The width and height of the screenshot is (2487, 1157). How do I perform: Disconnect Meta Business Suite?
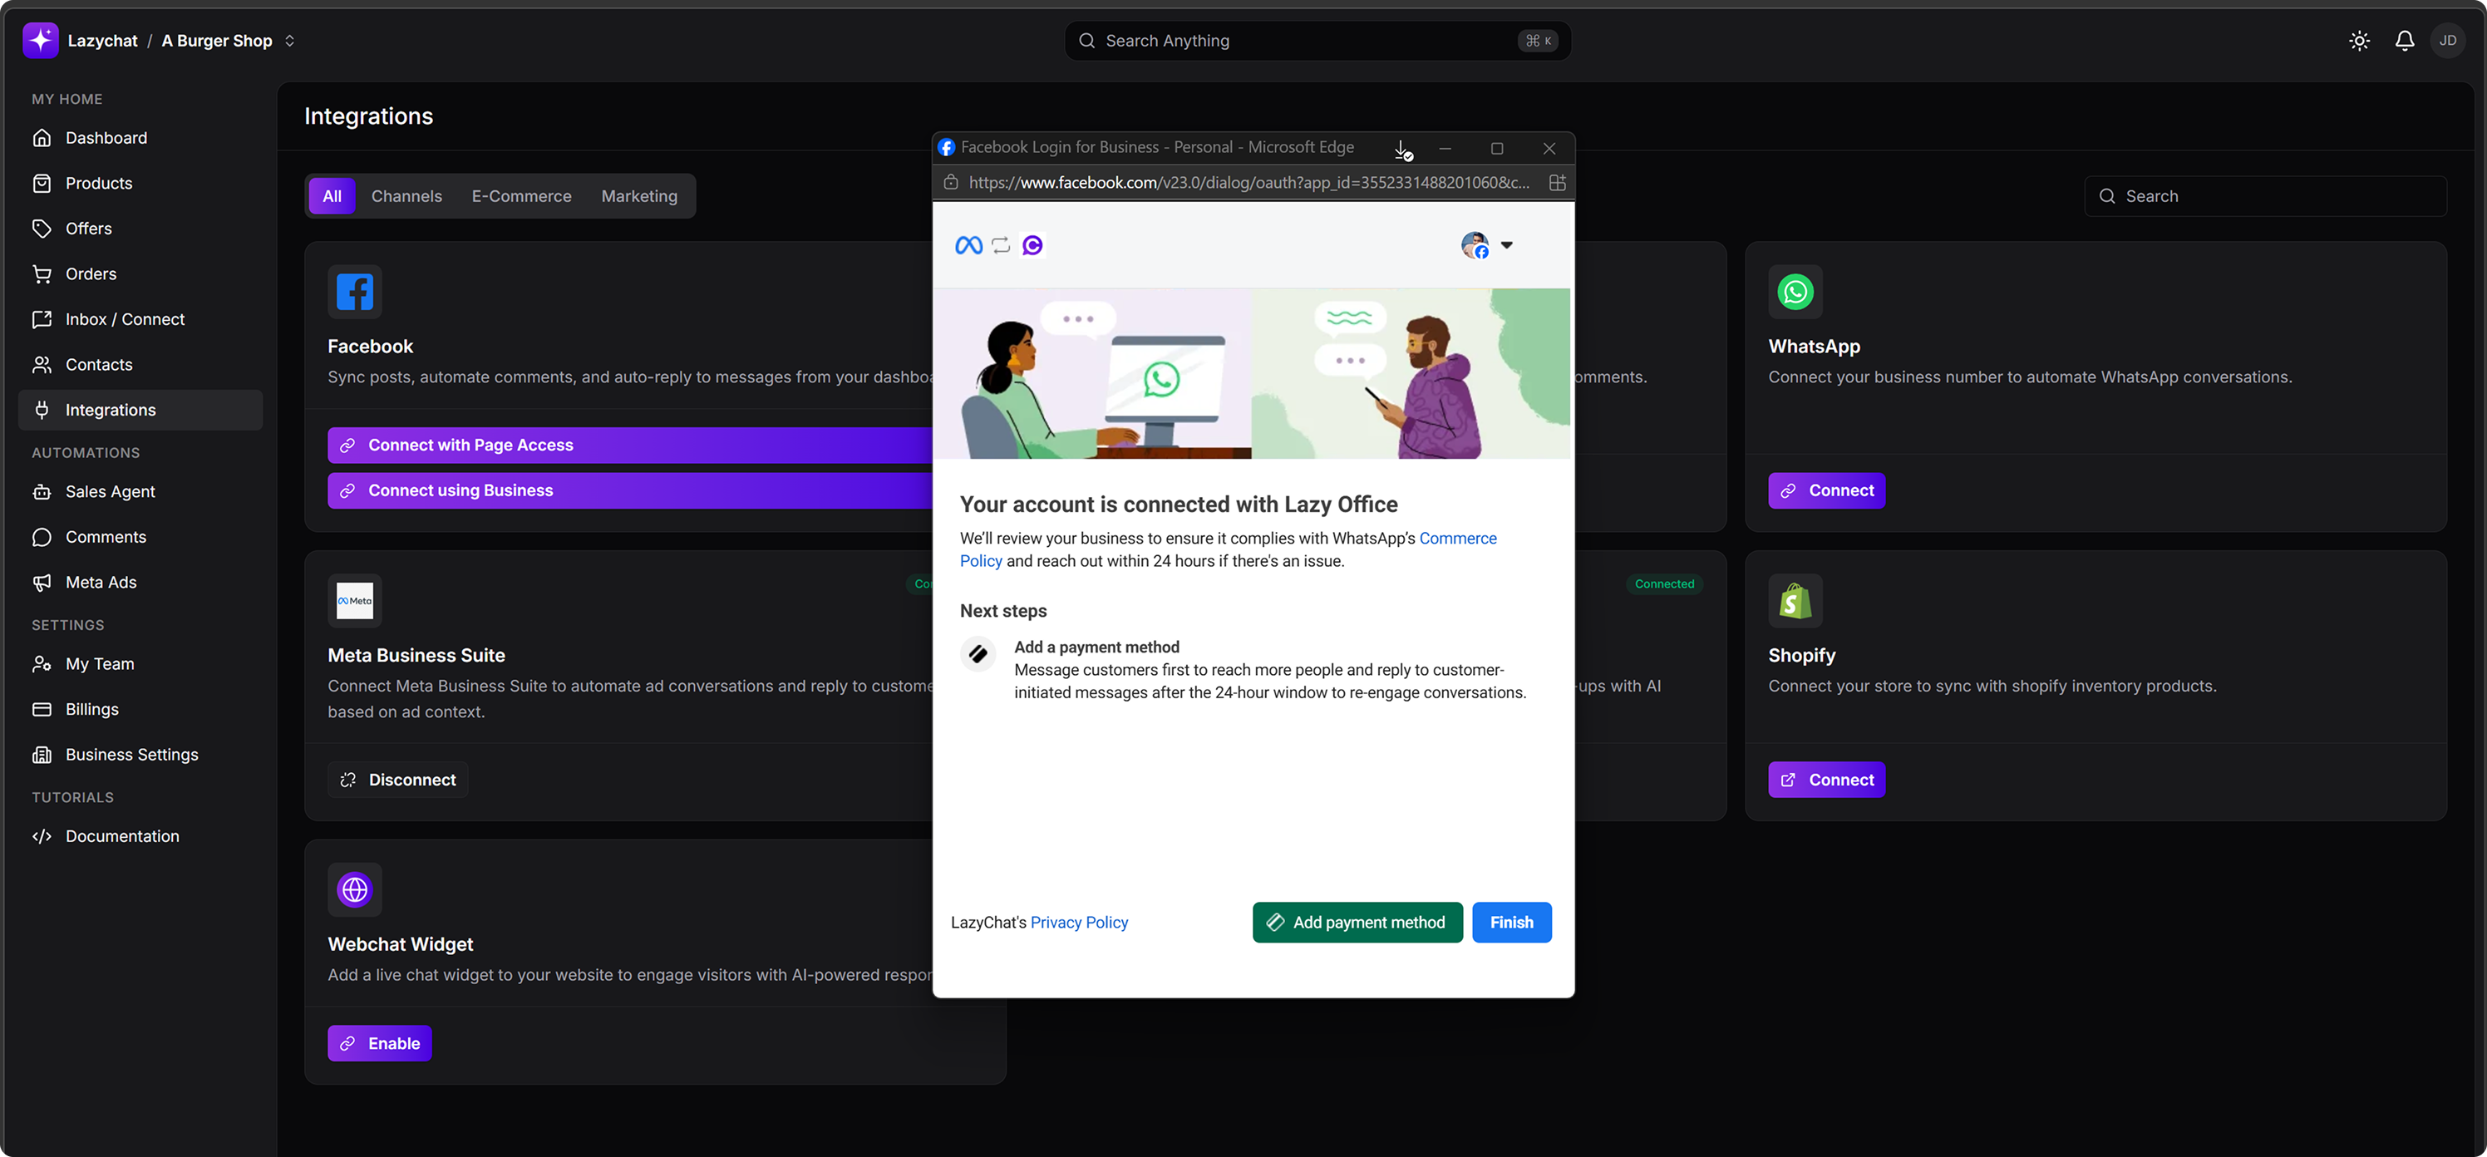pos(398,780)
